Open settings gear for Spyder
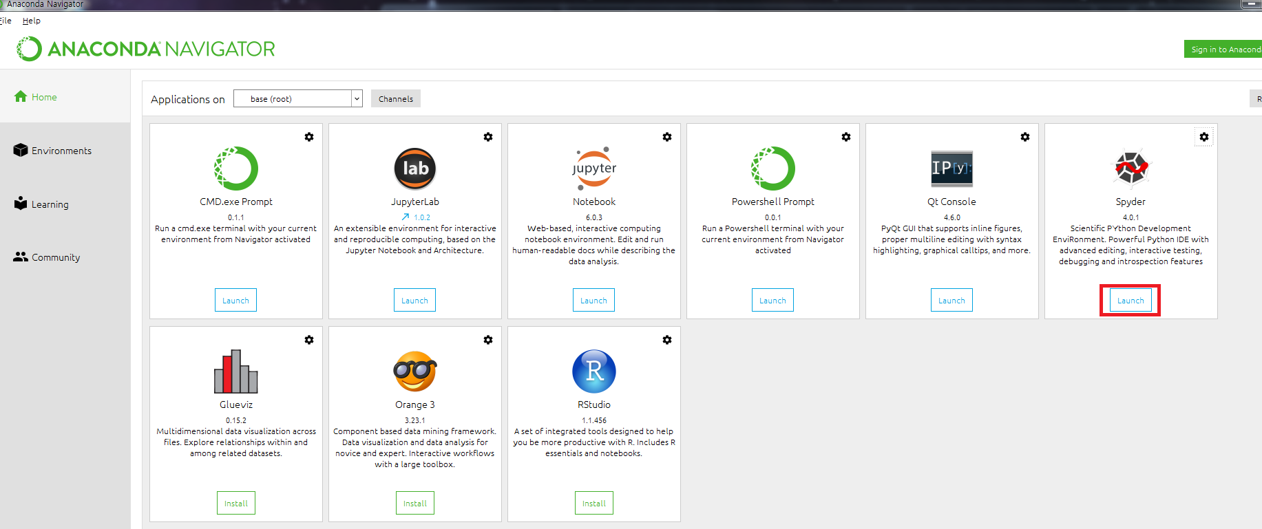Image resolution: width=1262 pixels, height=529 pixels. click(1204, 137)
